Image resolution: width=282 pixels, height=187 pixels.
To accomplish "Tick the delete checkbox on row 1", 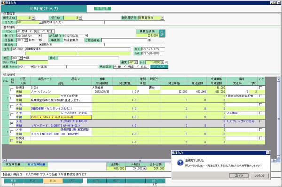I will point(12,90).
